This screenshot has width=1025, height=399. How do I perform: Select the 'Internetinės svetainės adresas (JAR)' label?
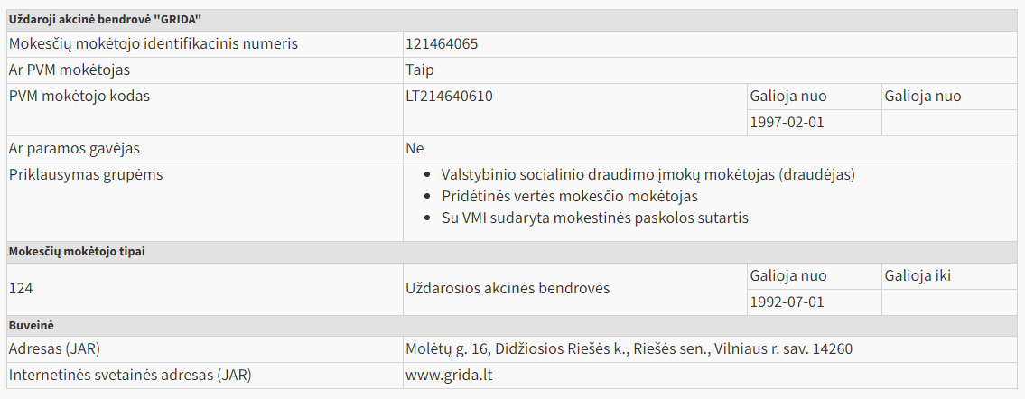(129, 375)
